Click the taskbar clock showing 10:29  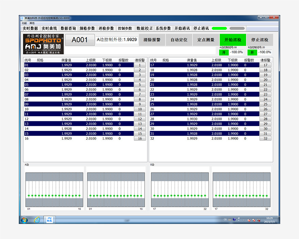click(269, 220)
